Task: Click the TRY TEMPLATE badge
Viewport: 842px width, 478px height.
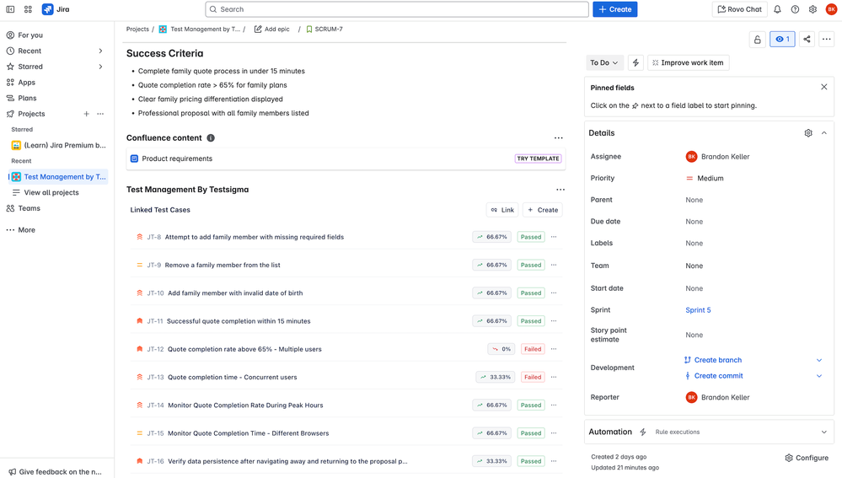Action: pos(538,158)
